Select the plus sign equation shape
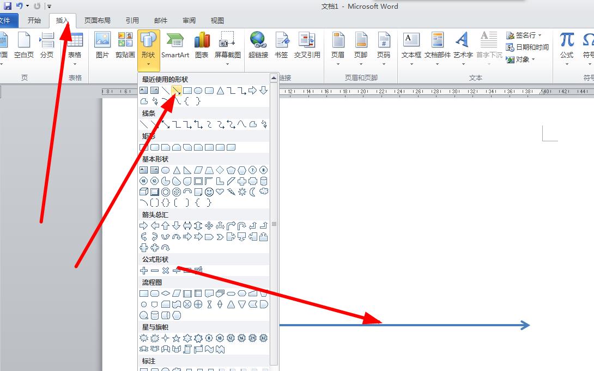The height and width of the screenshot is (371, 594). tap(143, 271)
